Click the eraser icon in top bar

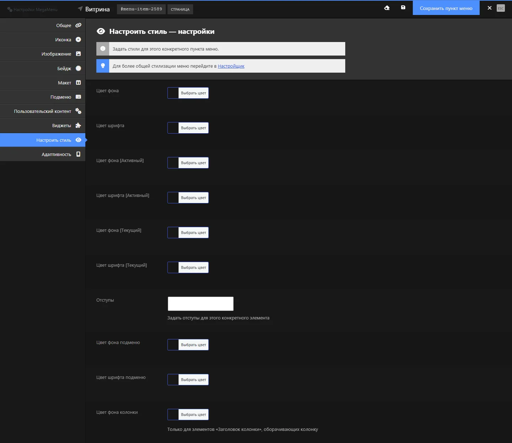coord(387,8)
